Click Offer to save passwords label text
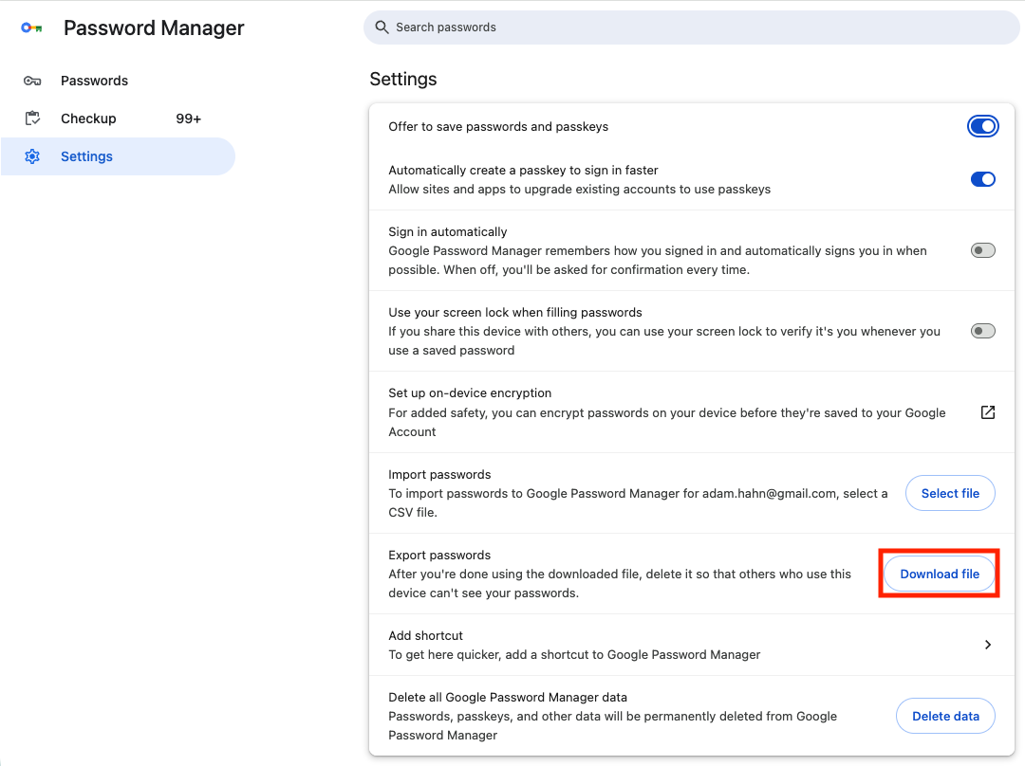Screen dimensions: 1025x766 click(x=498, y=127)
